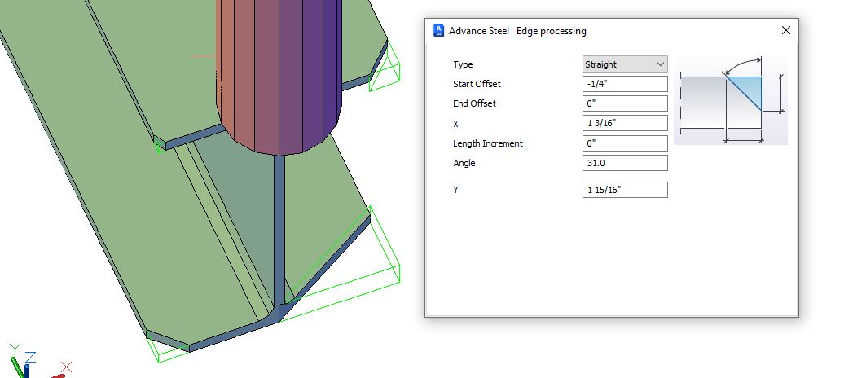Image resolution: width=853 pixels, height=378 pixels.
Task: Click the Advance Steel app icon in title bar
Action: [438, 30]
